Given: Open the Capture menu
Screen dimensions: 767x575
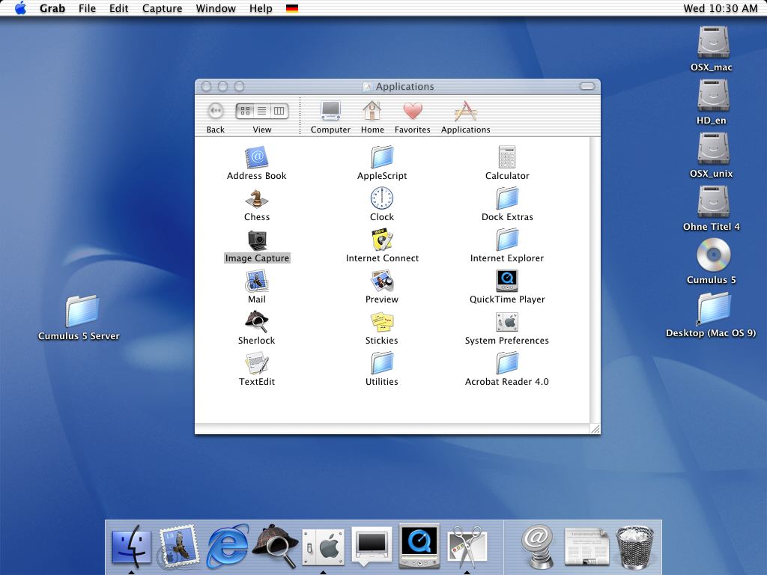Looking at the screenshot, I should pyautogui.click(x=162, y=8).
